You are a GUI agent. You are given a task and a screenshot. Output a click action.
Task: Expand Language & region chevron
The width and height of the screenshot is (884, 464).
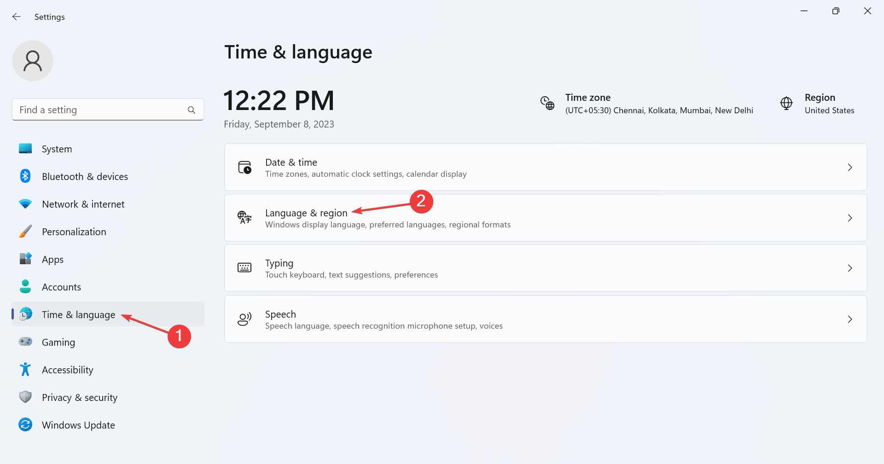pos(850,218)
